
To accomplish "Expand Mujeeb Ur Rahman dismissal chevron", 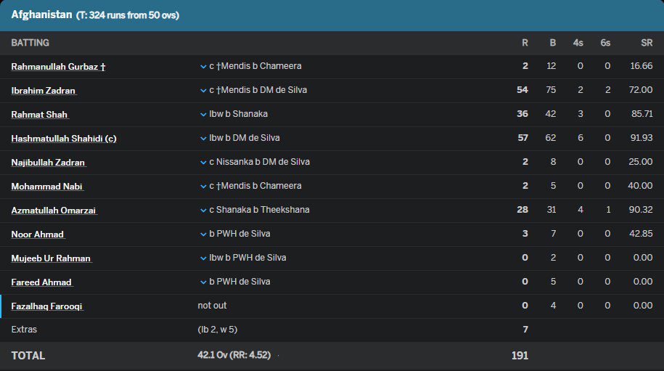I will point(203,258).
